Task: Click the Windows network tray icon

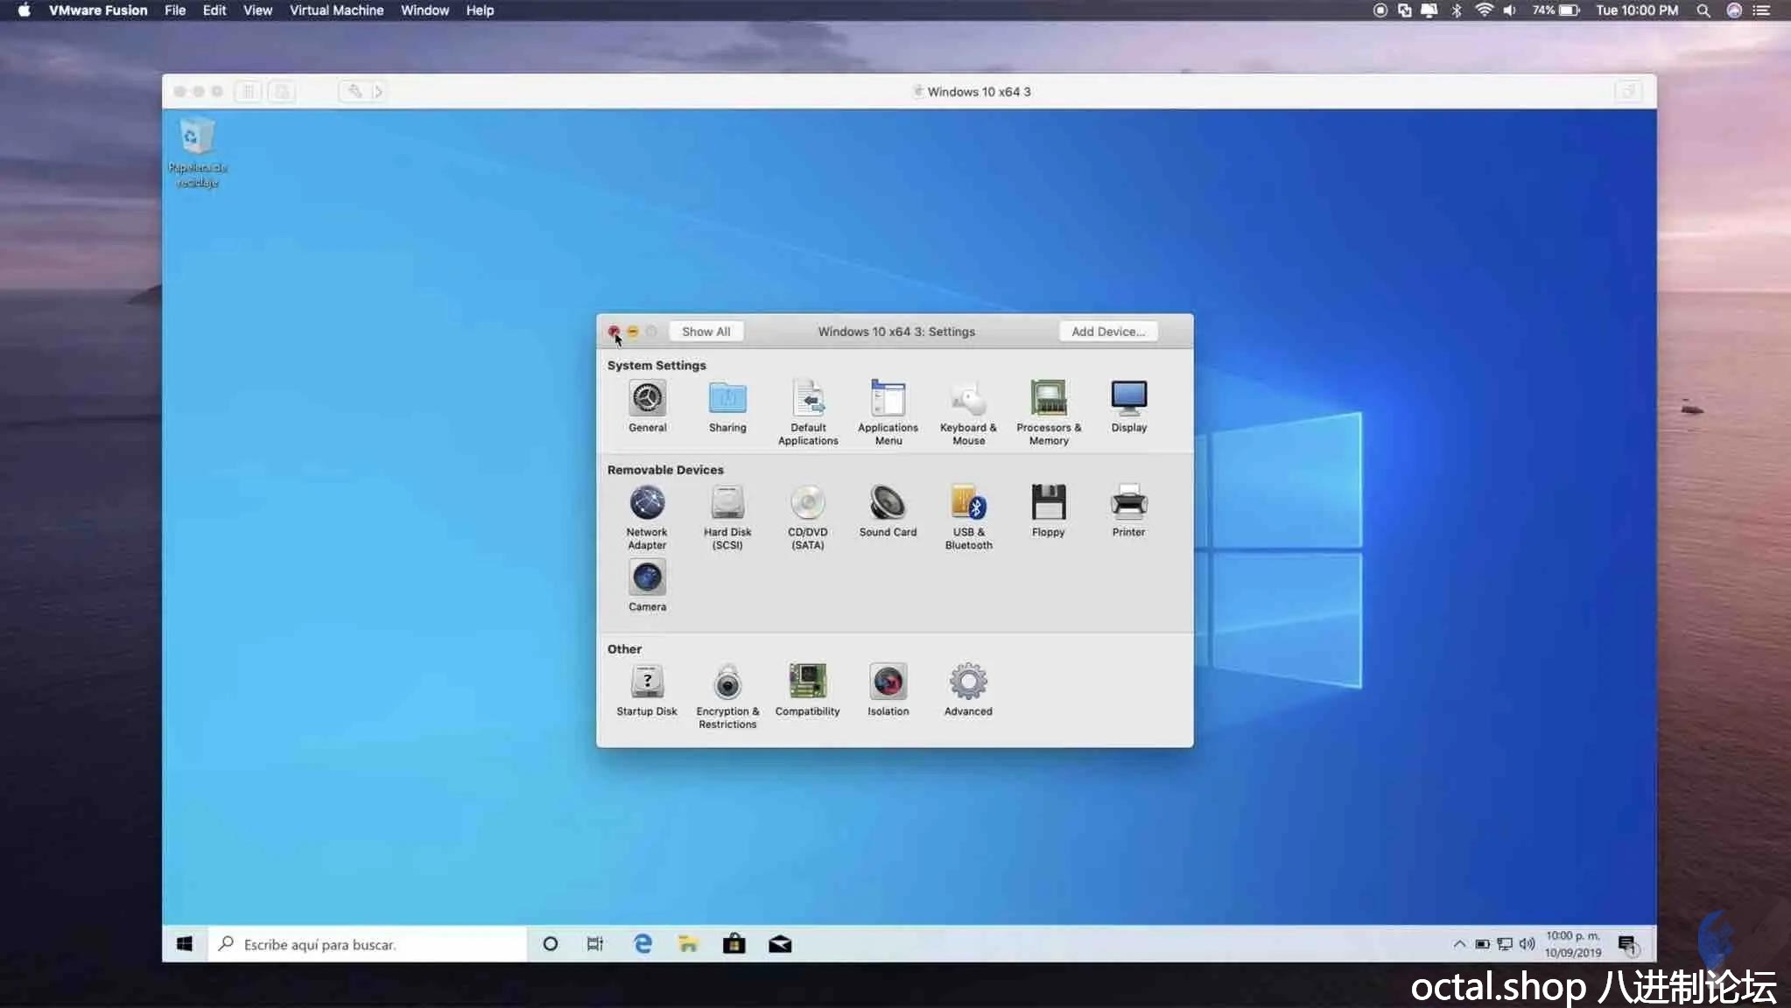Action: tap(1505, 944)
